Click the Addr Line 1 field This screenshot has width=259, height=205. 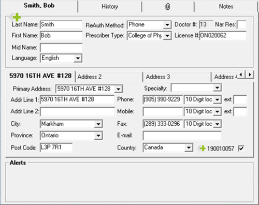tap(77, 99)
